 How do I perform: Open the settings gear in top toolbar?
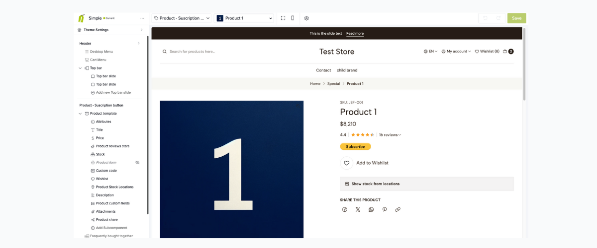click(x=306, y=18)
